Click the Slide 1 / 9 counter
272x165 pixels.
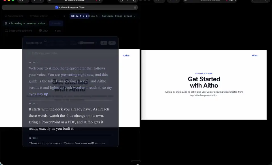tap(79, 16)
